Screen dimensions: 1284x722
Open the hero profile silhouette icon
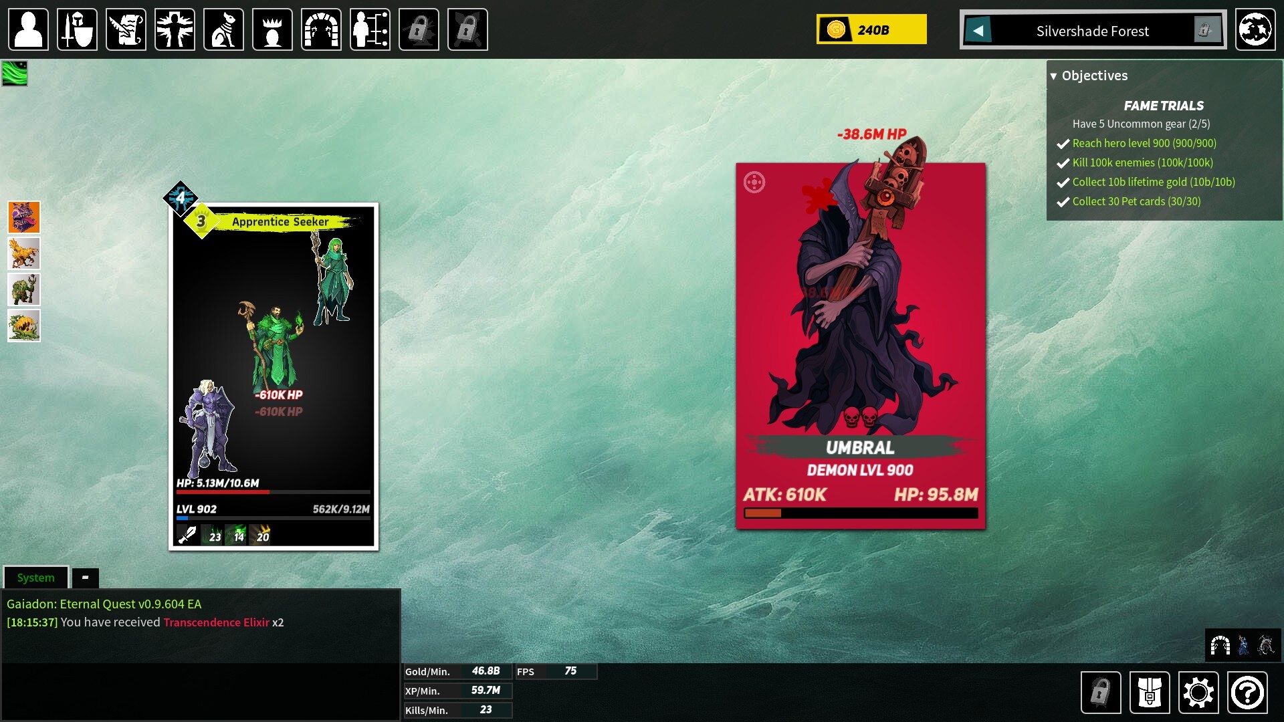pyautogui.click(x=28, y=29)
